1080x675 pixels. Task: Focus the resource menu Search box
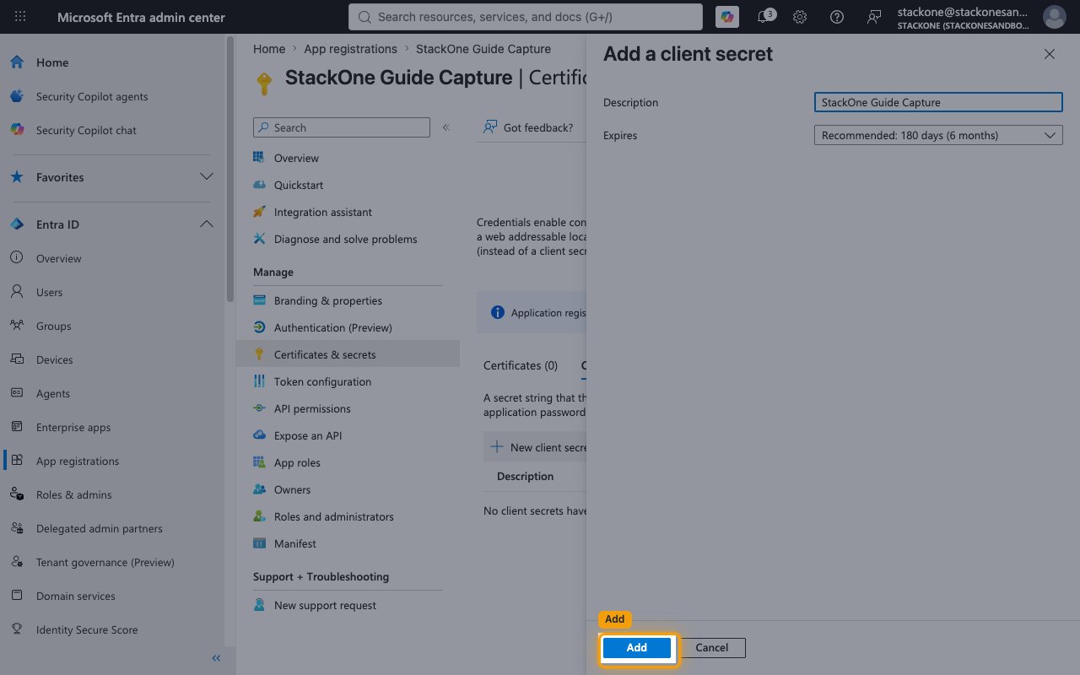pos(342,127)
